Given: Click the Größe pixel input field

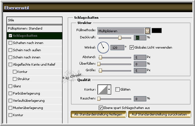Looking at the screenshot, I should click(140, 71).
